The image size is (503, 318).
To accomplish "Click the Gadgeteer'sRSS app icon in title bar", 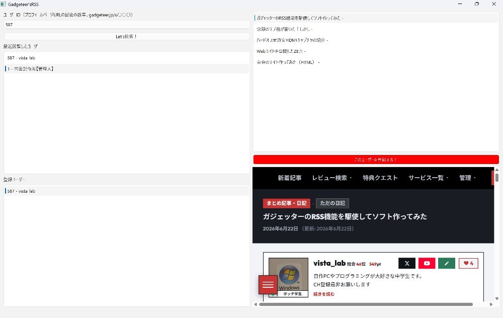I will tap(4, 4).
